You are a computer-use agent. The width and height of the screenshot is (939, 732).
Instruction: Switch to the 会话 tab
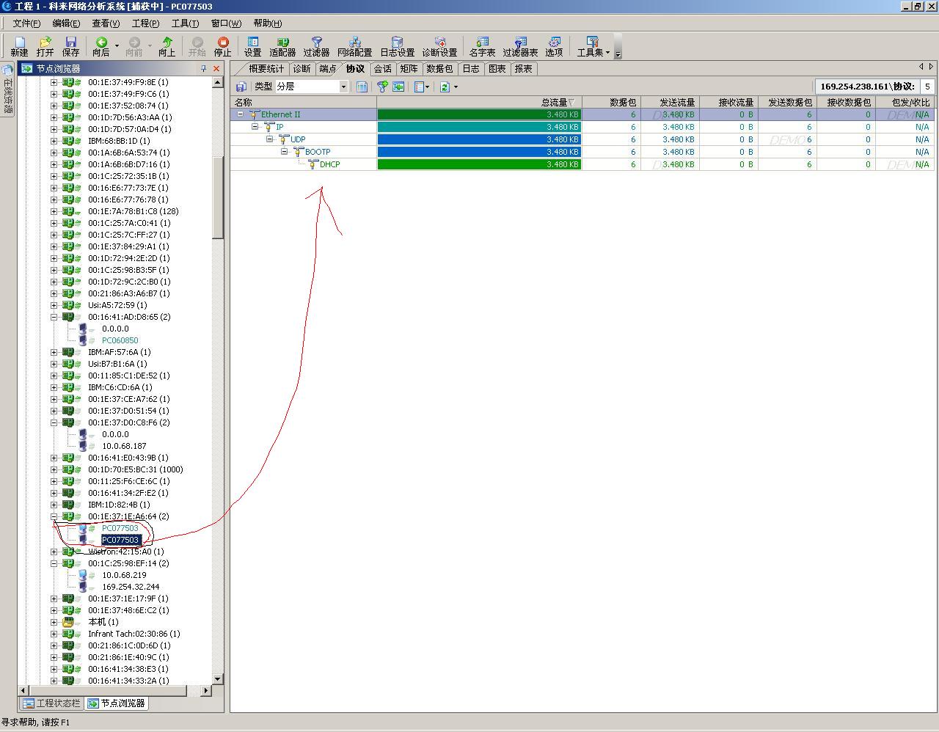pyautogui.click(x=382, y=68)
